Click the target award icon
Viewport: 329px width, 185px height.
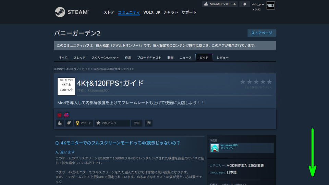(x=66, y=115)
